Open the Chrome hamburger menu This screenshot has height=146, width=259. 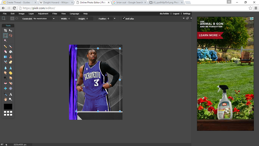(x=256, y=8)
